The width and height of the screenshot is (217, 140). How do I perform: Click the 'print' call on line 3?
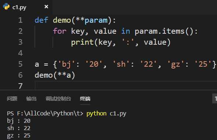coord(82,43)
